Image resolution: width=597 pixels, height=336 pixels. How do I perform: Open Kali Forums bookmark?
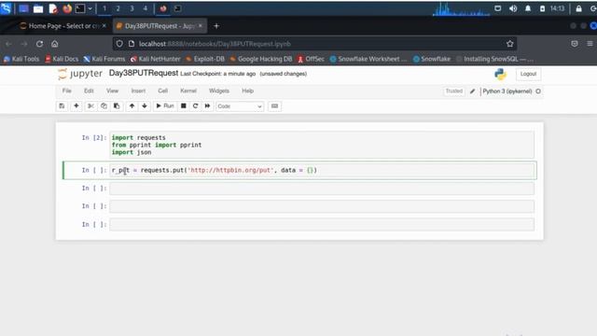click(104, 59)
